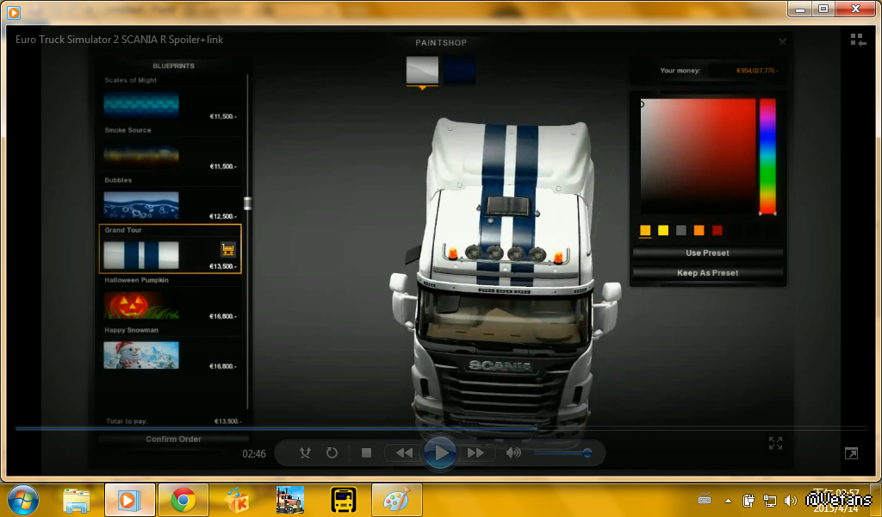
Task: Click the Windows Start button
Action: (23, 500)
